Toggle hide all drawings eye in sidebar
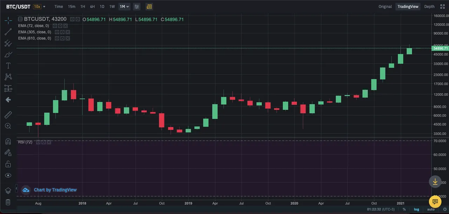 pyautogui.click(x=8, y=175)
